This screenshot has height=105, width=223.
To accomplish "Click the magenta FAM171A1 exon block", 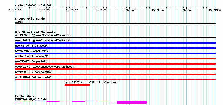I will pyautogui.click(x=132, y=102).
